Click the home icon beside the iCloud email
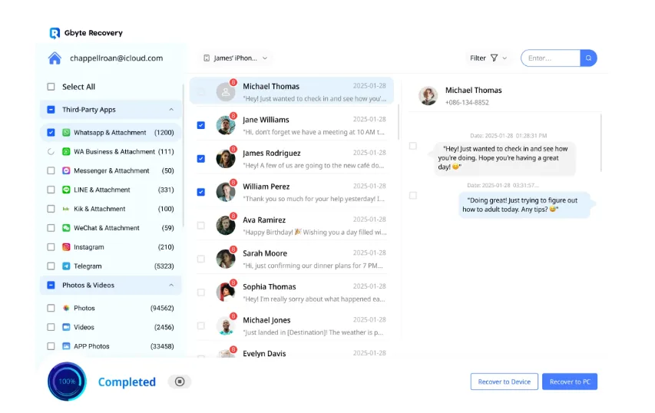Image resolution: width=655 pixels, height=413 pixels. 55,58
